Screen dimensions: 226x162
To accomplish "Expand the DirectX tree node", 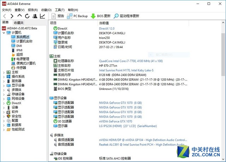I will 4,103.
